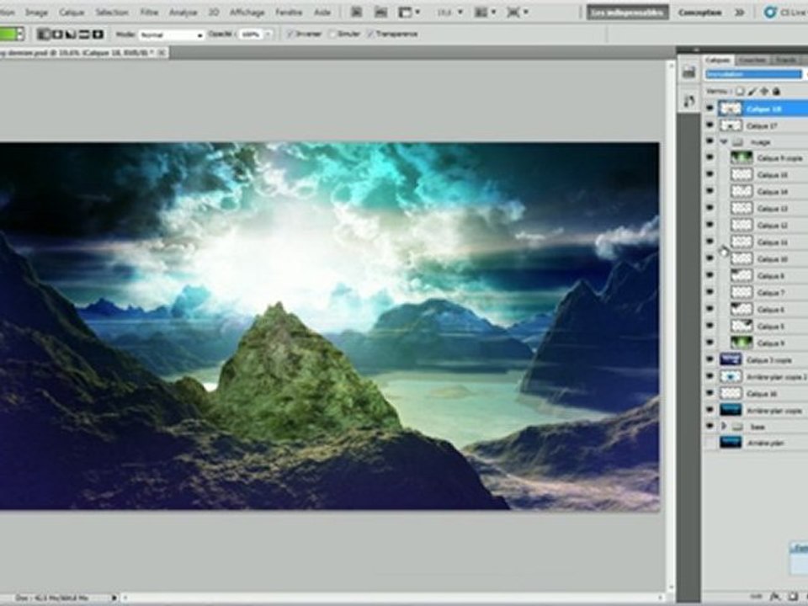The height and width of the screenshot is (606, 808).
Task: Open the Fenêtre menu
Action: (x=289, y=13)
